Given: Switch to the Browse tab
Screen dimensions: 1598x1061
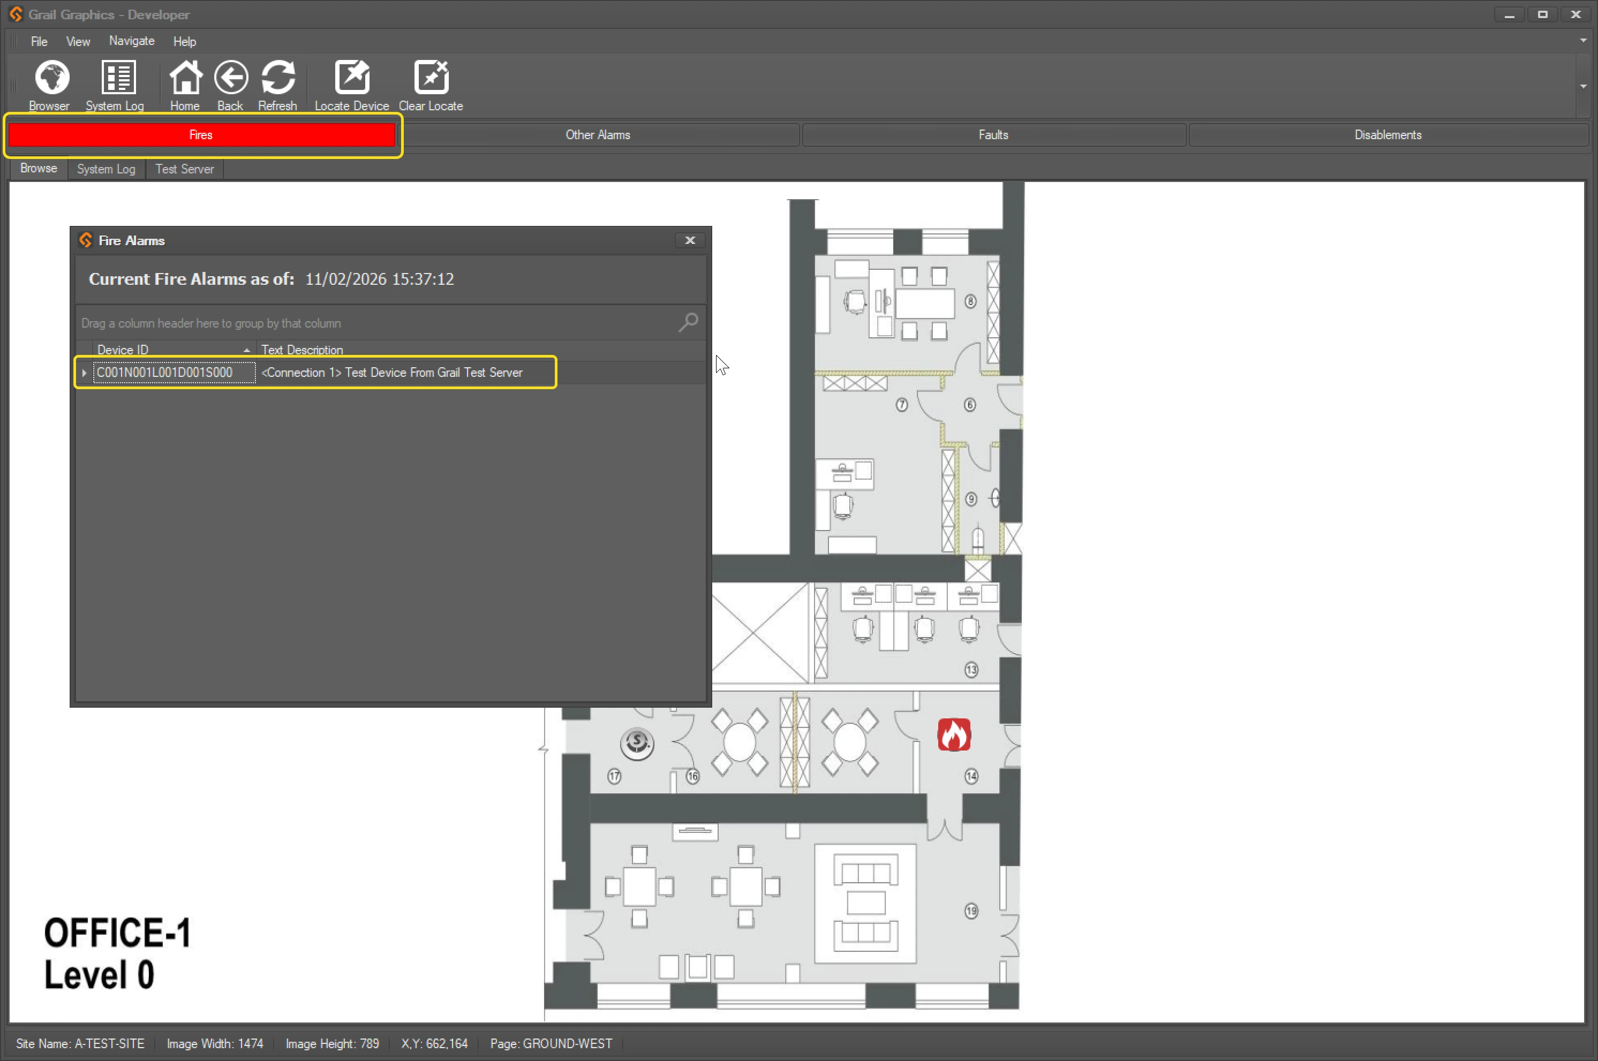Looking at the screenshot, I should pos(39,169).
